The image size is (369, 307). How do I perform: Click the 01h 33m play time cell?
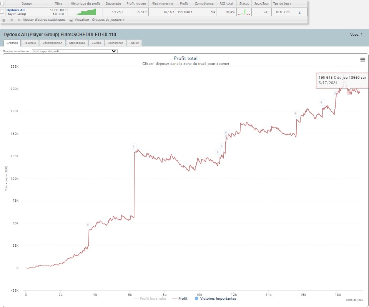point(282,12)
